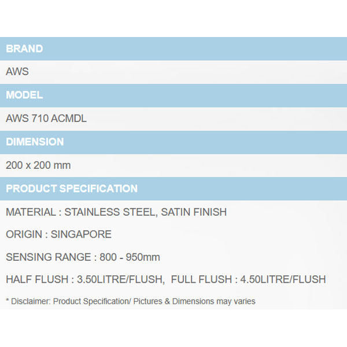Select the 3.50LITRE/FLUSH value
The height and width of the screenshot is (347, 347).
121,280
